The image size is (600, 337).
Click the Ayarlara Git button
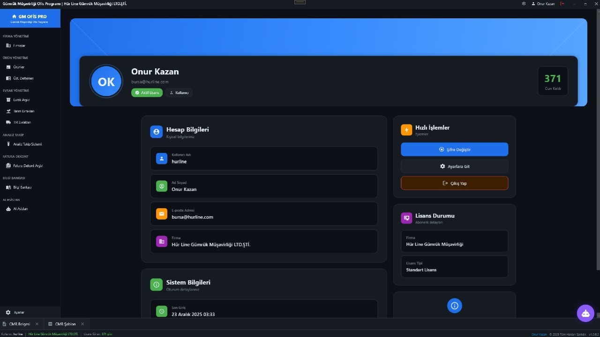click(x=454, y=166)
